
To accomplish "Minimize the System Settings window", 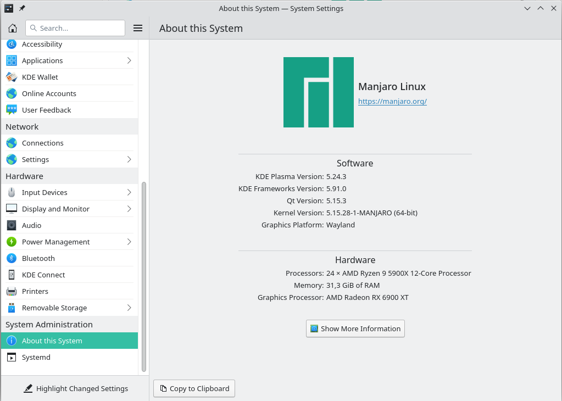I will point(527,8).
